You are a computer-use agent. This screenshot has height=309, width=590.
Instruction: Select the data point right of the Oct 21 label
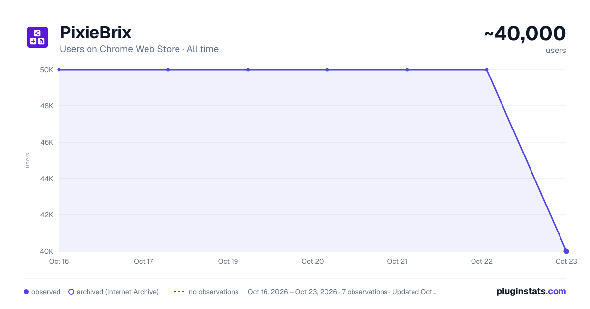(407, 70)
